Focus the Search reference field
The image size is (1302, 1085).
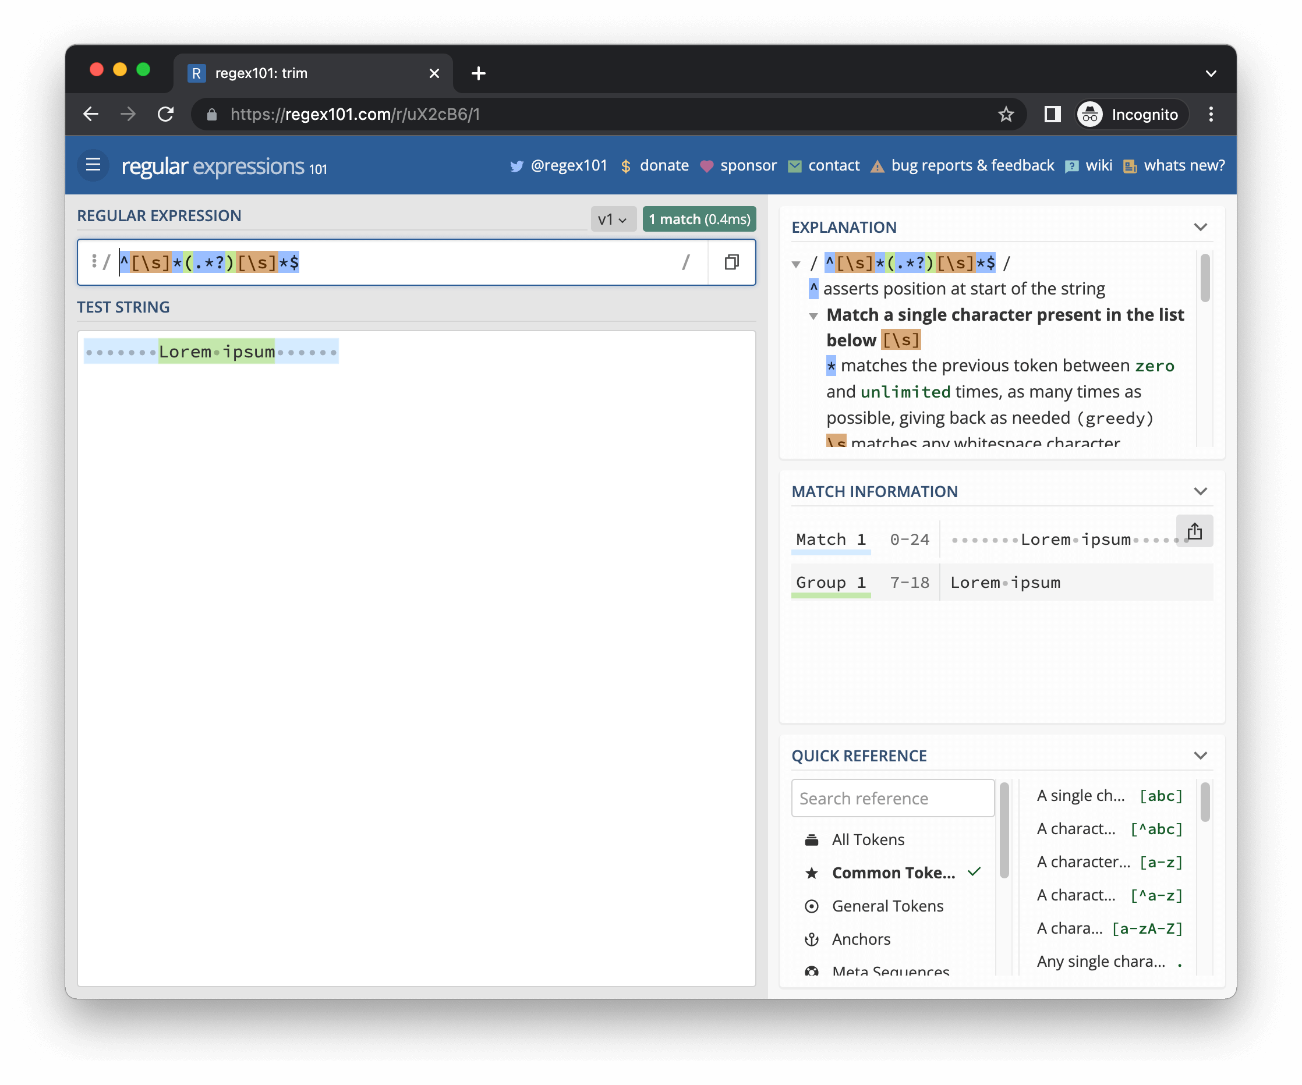tap(892, 798)
